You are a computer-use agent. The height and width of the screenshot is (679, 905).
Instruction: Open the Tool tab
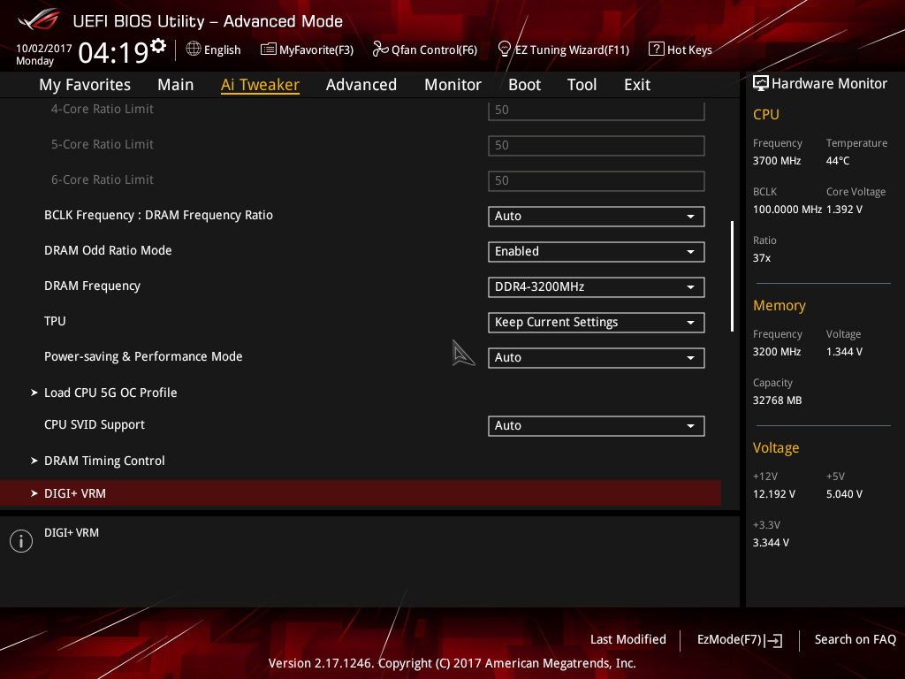click(582, 85)
